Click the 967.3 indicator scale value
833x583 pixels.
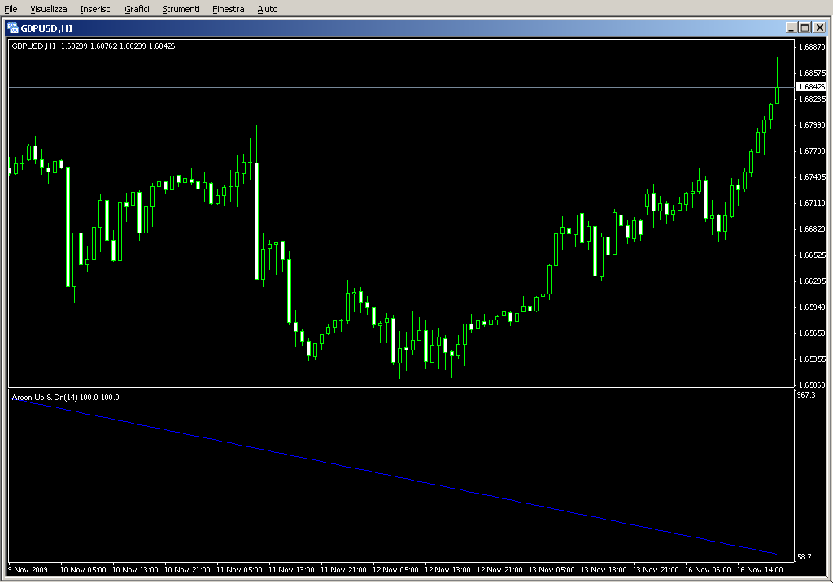pos(806,394)
